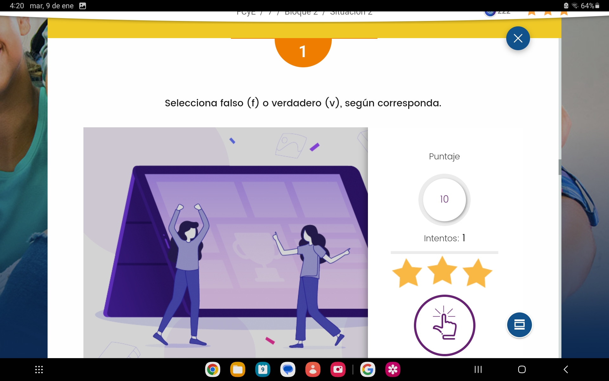The image size is (609, 381).
Task: Close the activity with the blue X button
Action: pyautogui.click(x=518, y=38)
